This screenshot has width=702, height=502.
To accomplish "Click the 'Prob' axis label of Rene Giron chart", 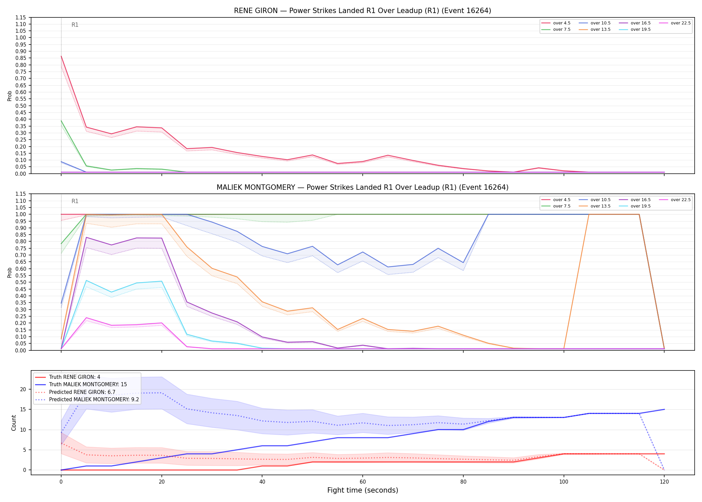I will 10,96.
